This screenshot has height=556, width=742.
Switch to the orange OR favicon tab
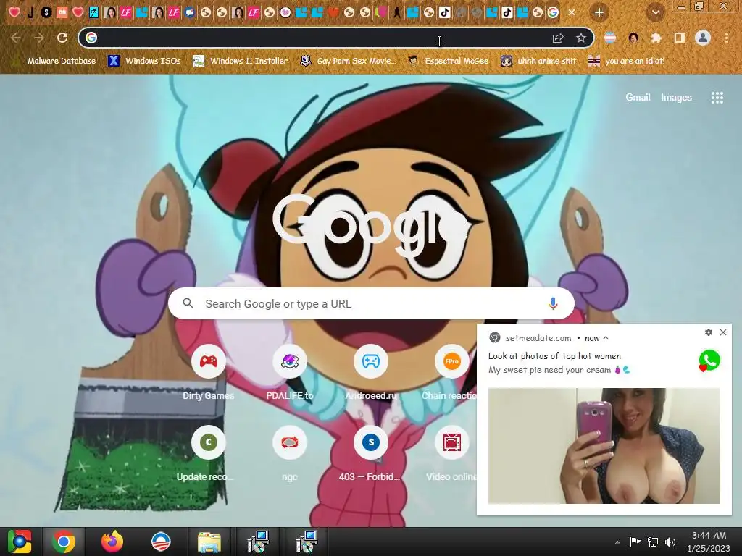click(x=62, y=13)
